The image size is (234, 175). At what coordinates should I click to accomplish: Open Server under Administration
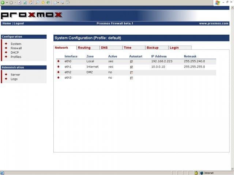(x=15, y=74)
